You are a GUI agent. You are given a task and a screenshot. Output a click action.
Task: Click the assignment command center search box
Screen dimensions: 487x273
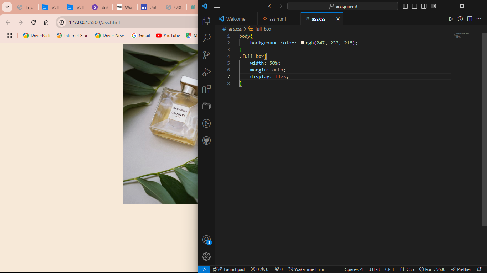point(343,6)
